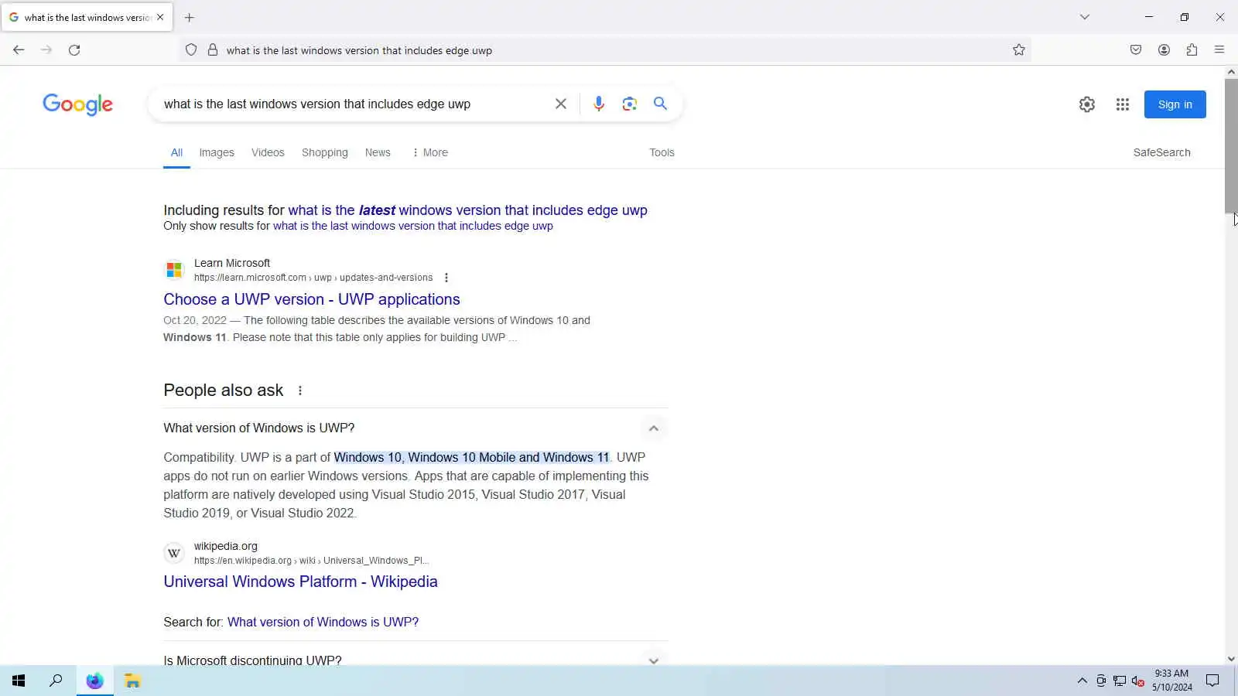
Task: Open a new browser tab
Action: (190, 17)
